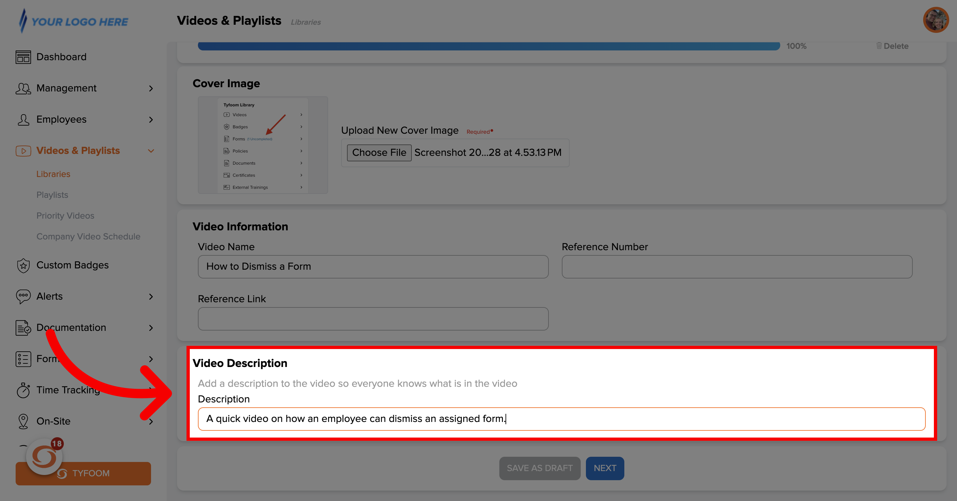
Task: Select Priority Videos menu item
Action: pyautogui.click(x=66, y=215)
